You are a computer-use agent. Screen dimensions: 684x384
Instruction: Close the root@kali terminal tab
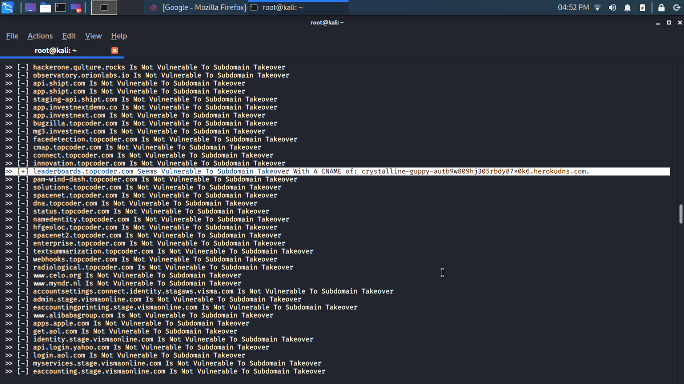[115, 50]
